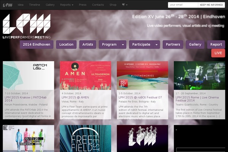The image size is (228, 152).
Task: Open the Report button
Action: 216,44
